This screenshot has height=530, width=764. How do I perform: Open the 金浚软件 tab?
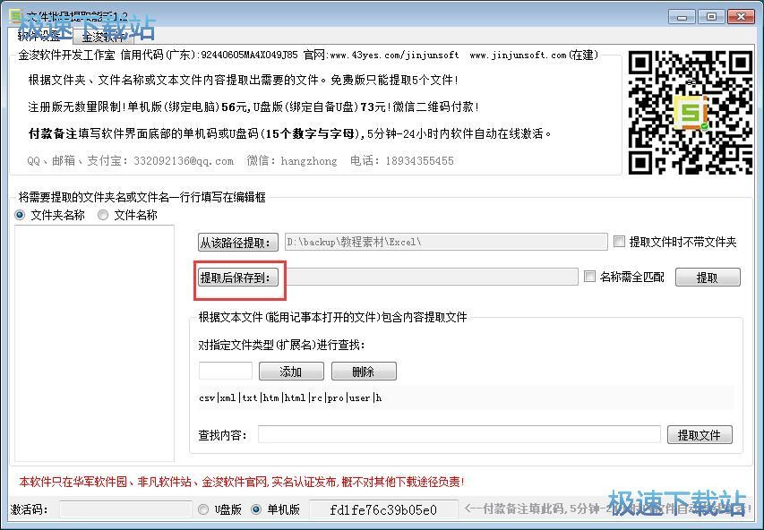(103, 37)
